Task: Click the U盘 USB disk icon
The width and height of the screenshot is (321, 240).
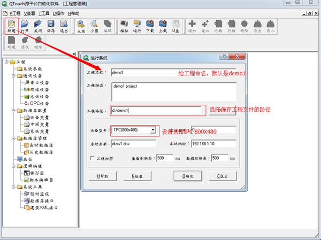Action: (175, 26)
